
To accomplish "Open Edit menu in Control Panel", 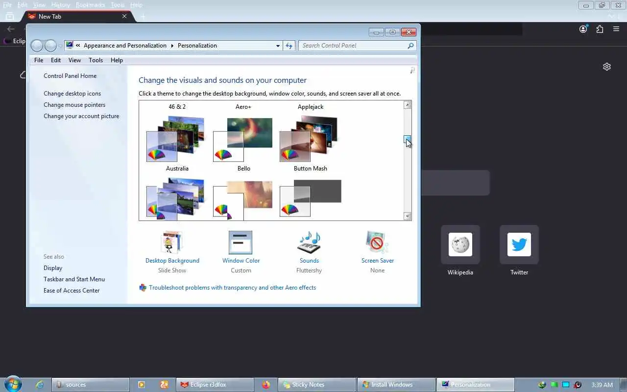I will [56, 60].
